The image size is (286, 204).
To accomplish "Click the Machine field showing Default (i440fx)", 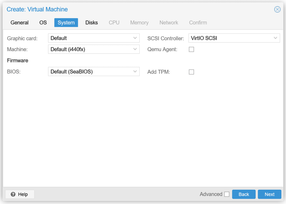I will coord(94,49).
